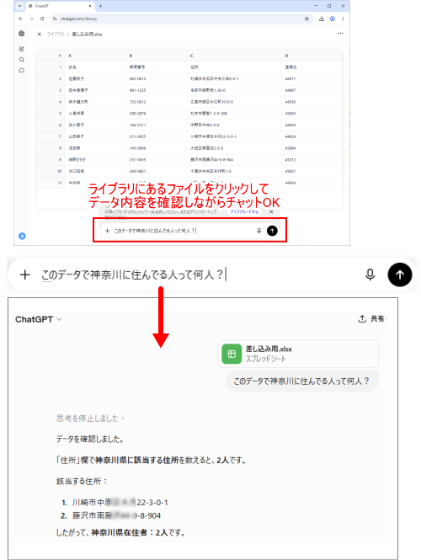The image size is (421, 560).
Task: Click the アップグレードする button
Action: pyautogui.click(x=244, y=211)
